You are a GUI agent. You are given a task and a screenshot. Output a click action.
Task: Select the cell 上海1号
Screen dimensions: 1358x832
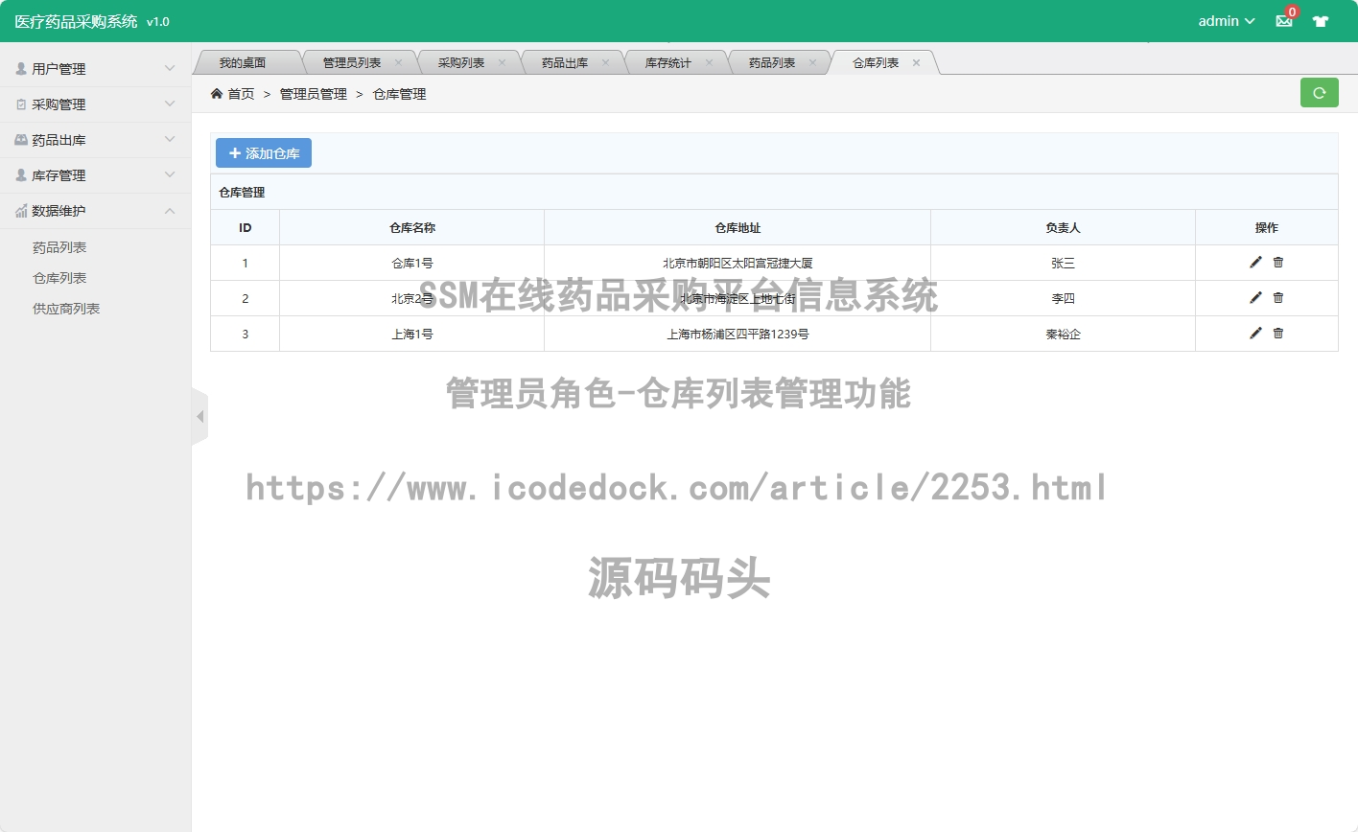412,334
